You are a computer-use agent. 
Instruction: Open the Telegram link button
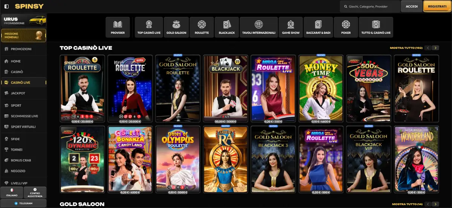[24, 203]
